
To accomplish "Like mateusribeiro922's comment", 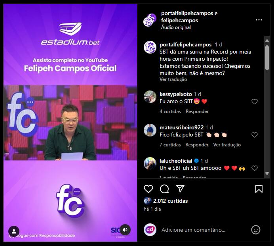I will click(255, 135).
